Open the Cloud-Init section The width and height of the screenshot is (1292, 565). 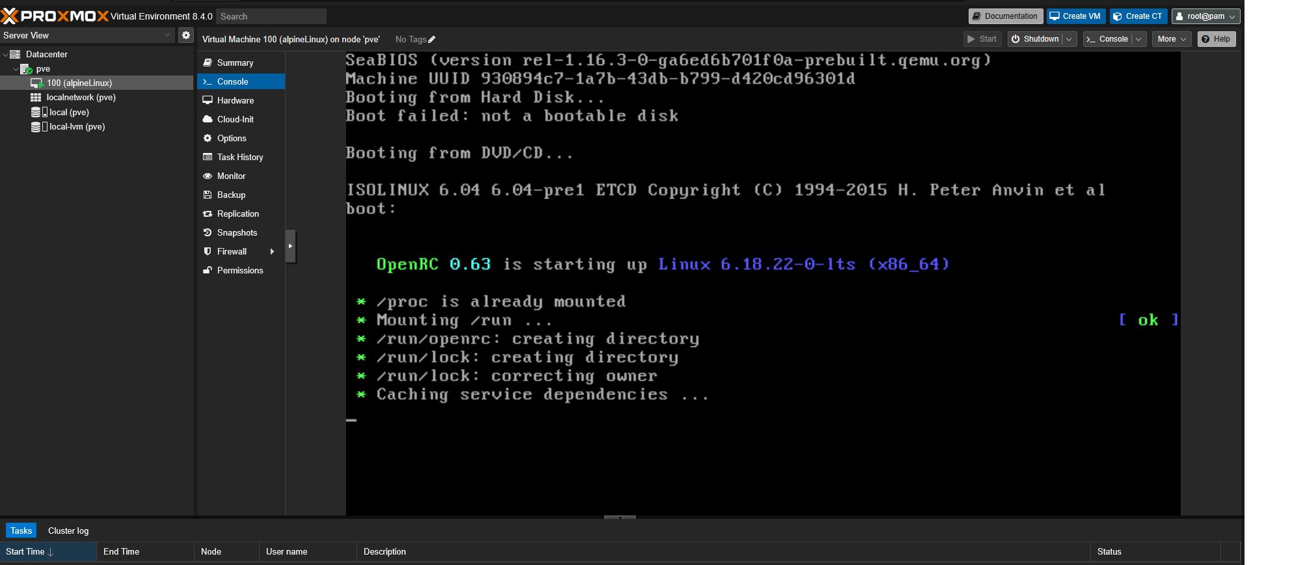coord(241,119)
